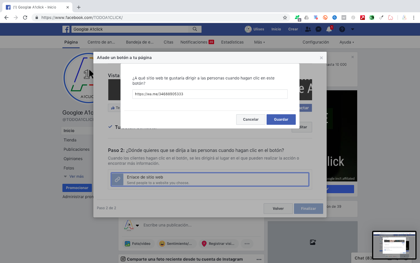Open 'Centro de an...' tab

(x=101, y=42)
